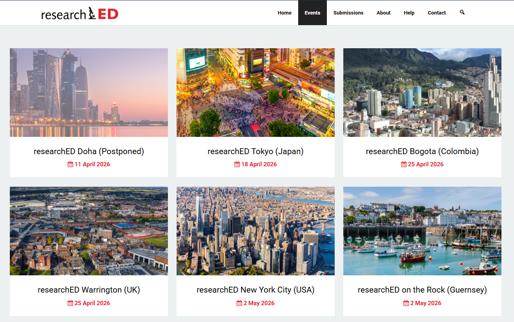Open the Submissions menu item

(x=348, y=13)
